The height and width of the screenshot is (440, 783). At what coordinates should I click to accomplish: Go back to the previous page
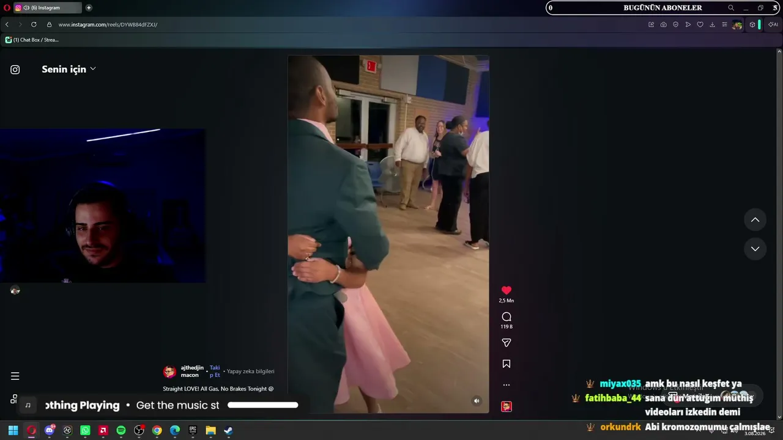tap(7, 24)
